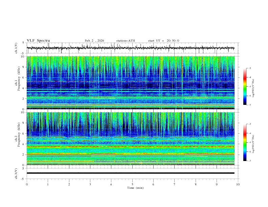Click the ch.2 "Frequency (kHz)" axis label
The width and height of the screenshot is (268, 207).
point(19,134)
